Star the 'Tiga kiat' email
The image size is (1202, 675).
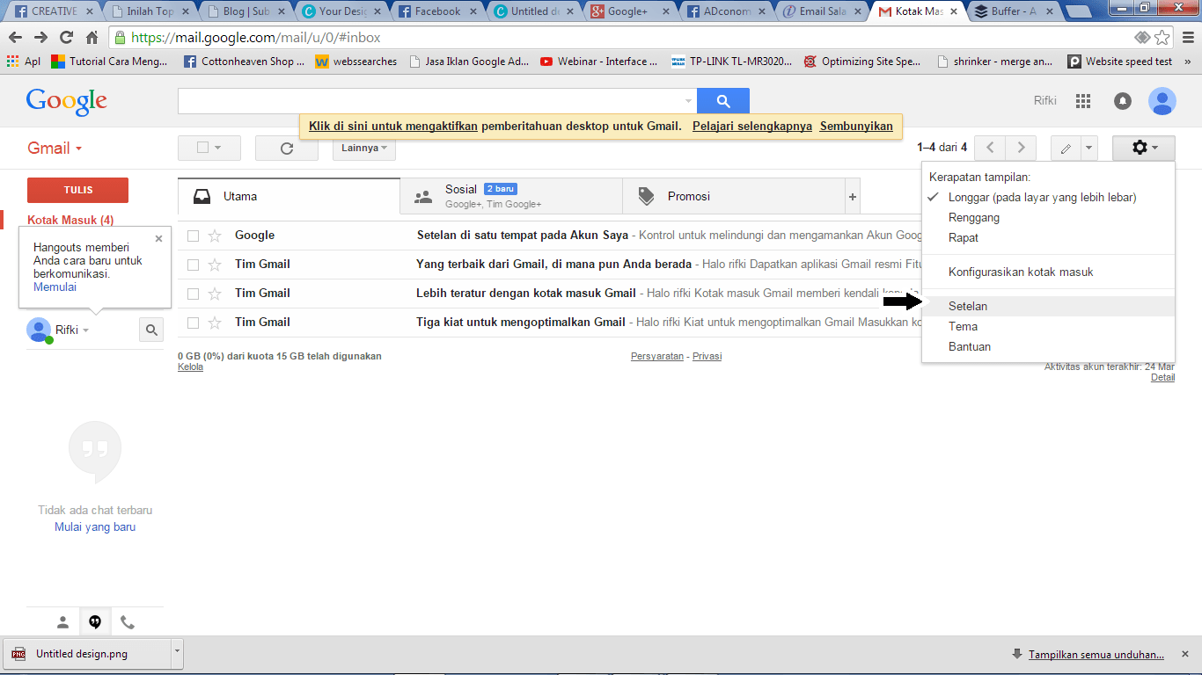coord(215,323)
